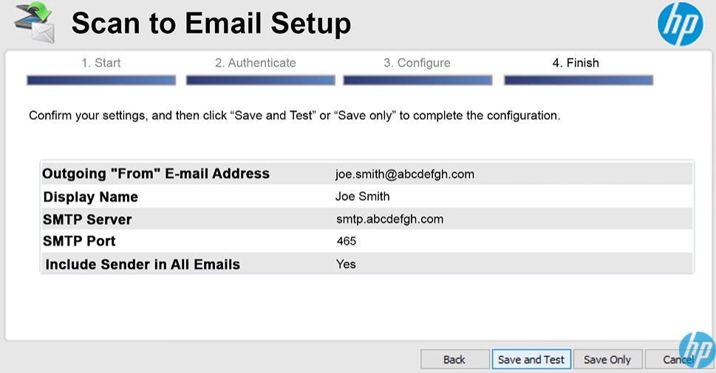
Task: Click the HP logo in the header
Action: click(680, 25)
